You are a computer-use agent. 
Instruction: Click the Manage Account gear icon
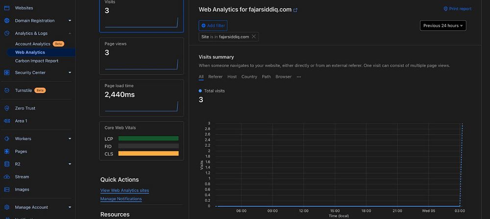(x=6, y=207)
